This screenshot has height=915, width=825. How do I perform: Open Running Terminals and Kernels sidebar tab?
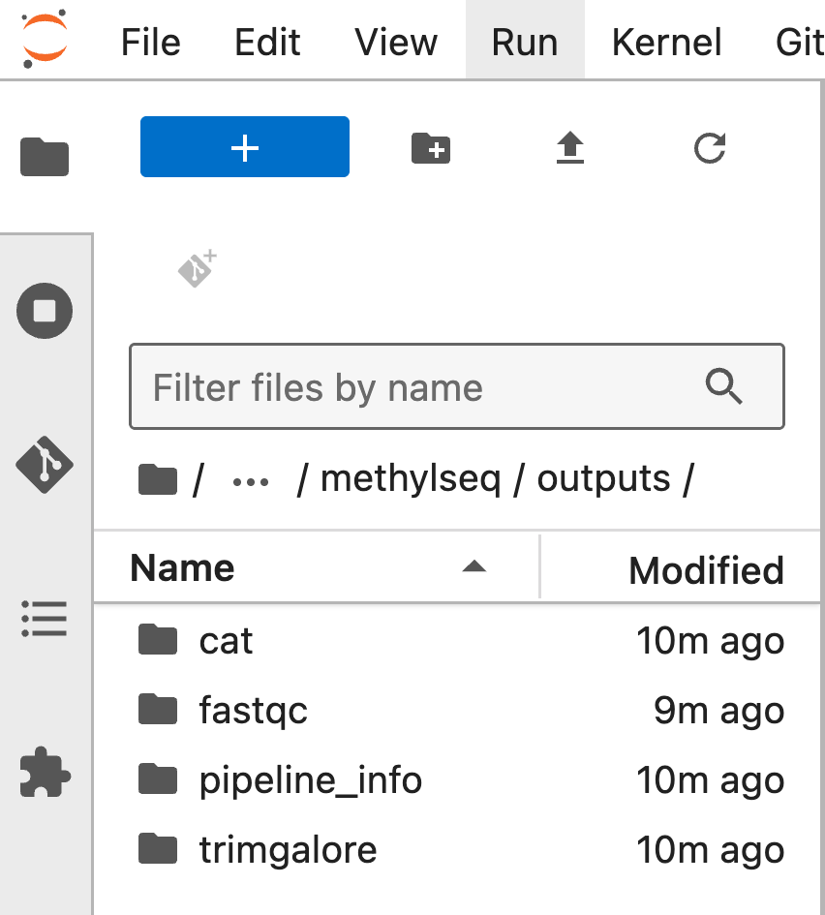click(45, 311)
